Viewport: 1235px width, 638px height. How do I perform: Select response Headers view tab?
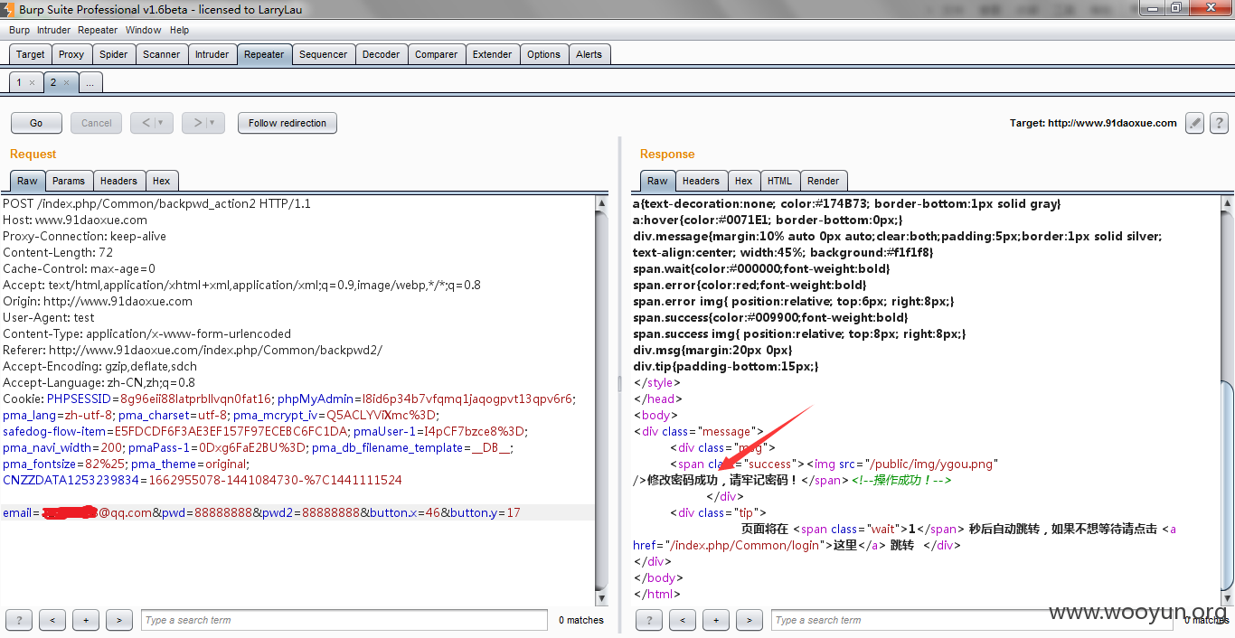click(701, 181)
